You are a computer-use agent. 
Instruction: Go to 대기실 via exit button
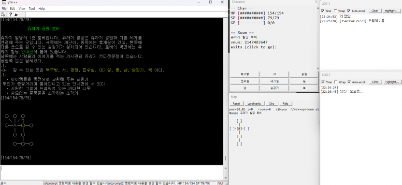click(x=274, y=81)
